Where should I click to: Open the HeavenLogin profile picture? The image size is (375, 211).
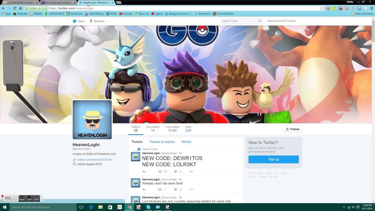92,120
